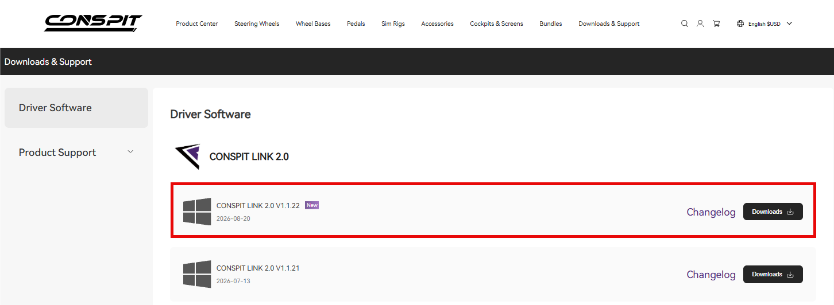Open the Bundles menu

tap(551, 24)
